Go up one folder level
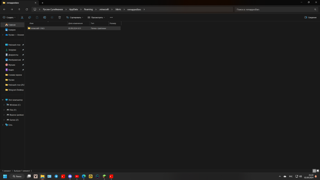The height and width of the screenshot is (180, 320). point(19,9)
